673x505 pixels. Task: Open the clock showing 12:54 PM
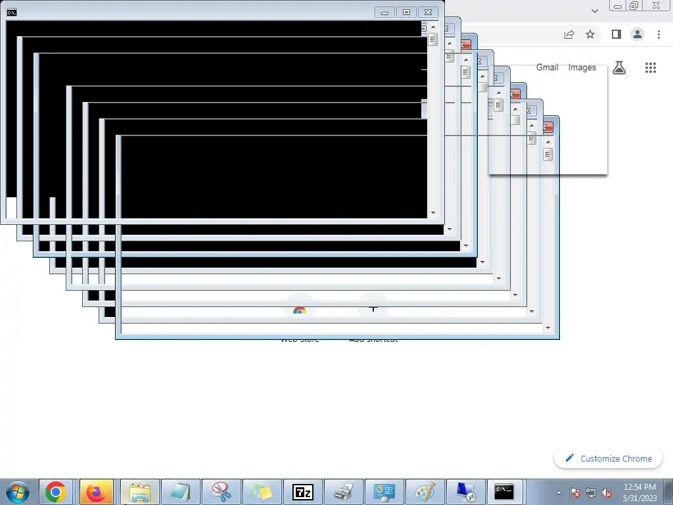[x=639, y=492]
